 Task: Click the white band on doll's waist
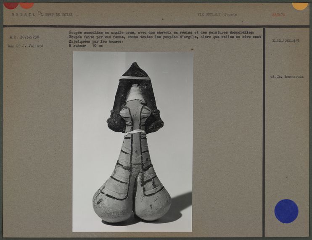[136, 132]
